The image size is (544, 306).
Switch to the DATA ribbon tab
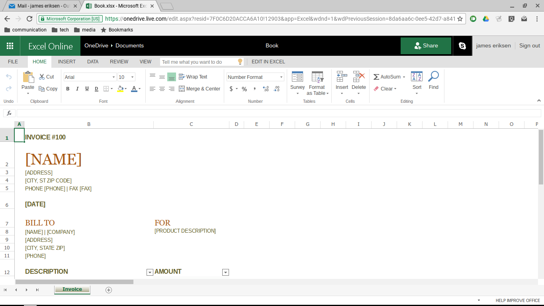pos(93,62)
